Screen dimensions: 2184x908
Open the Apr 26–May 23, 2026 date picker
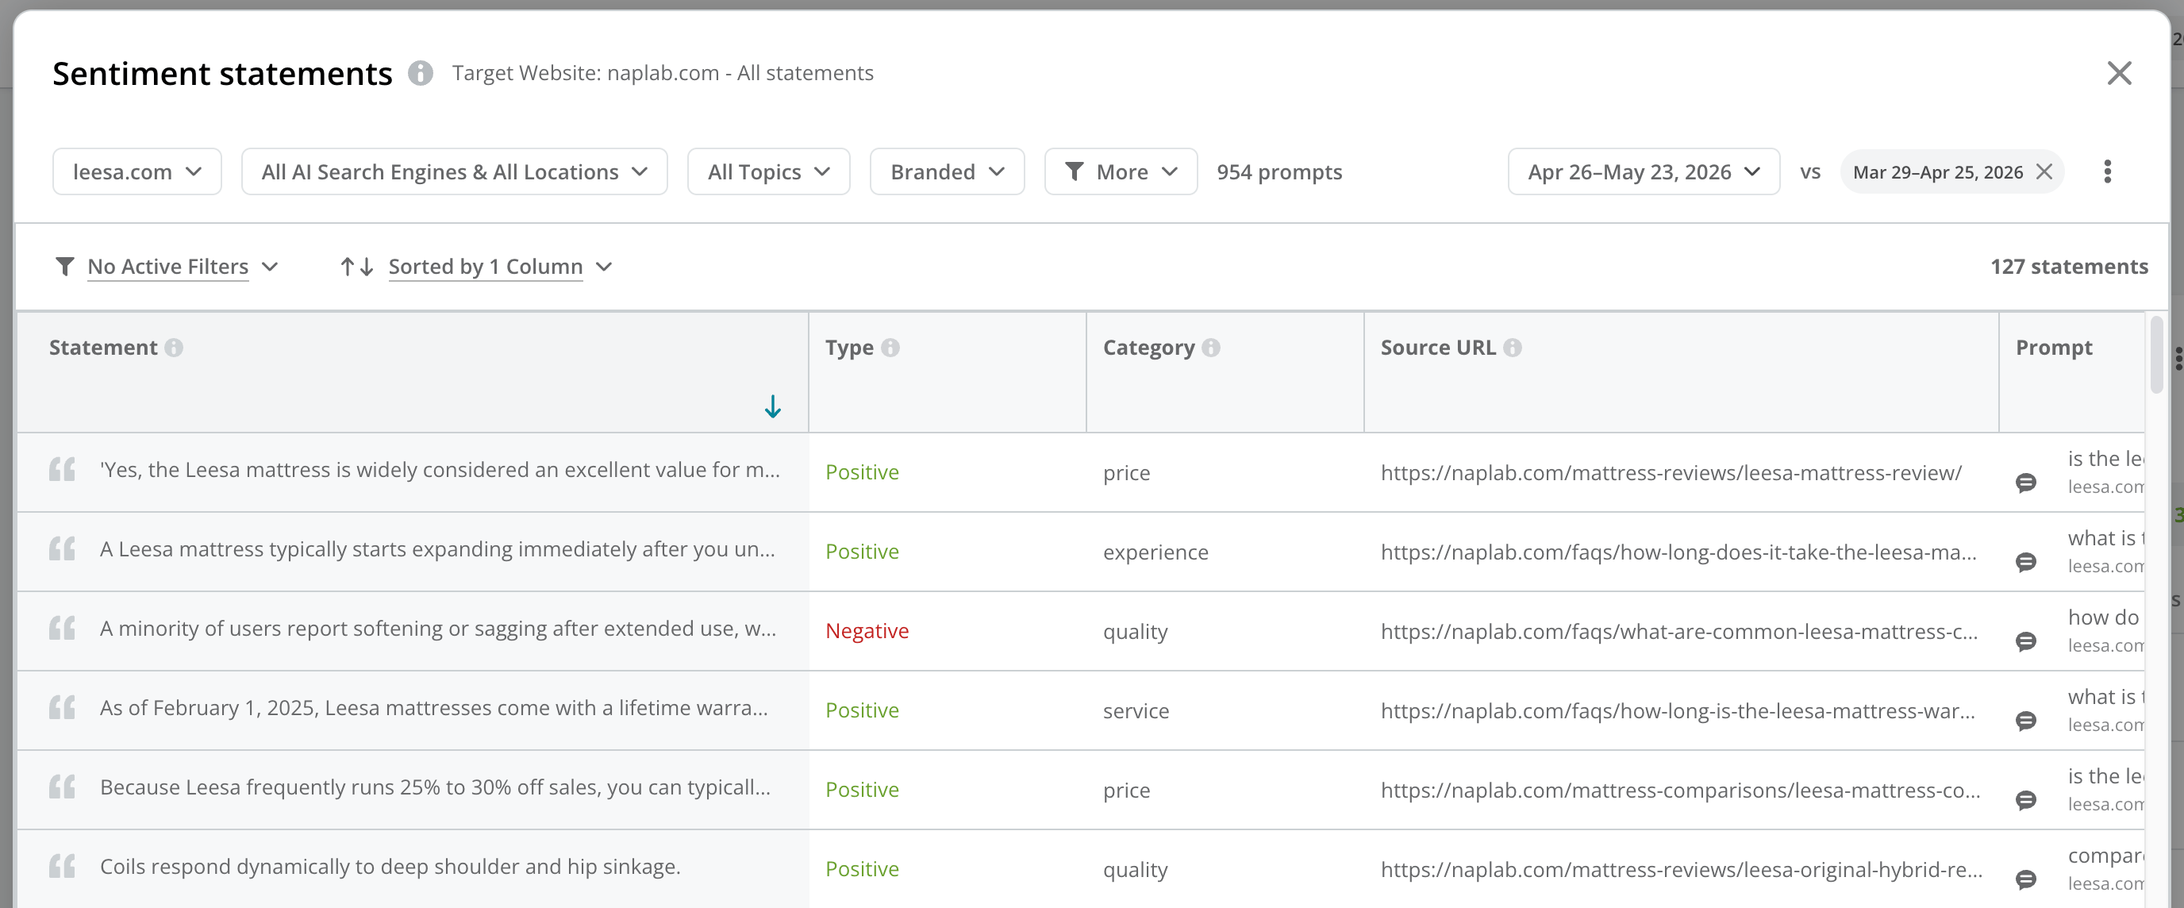[1643, 172]
